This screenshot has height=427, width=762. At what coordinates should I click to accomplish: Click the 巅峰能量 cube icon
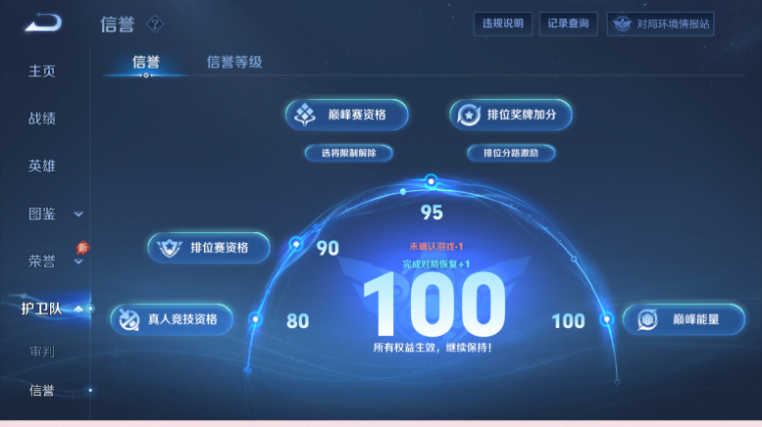(647, 319)
